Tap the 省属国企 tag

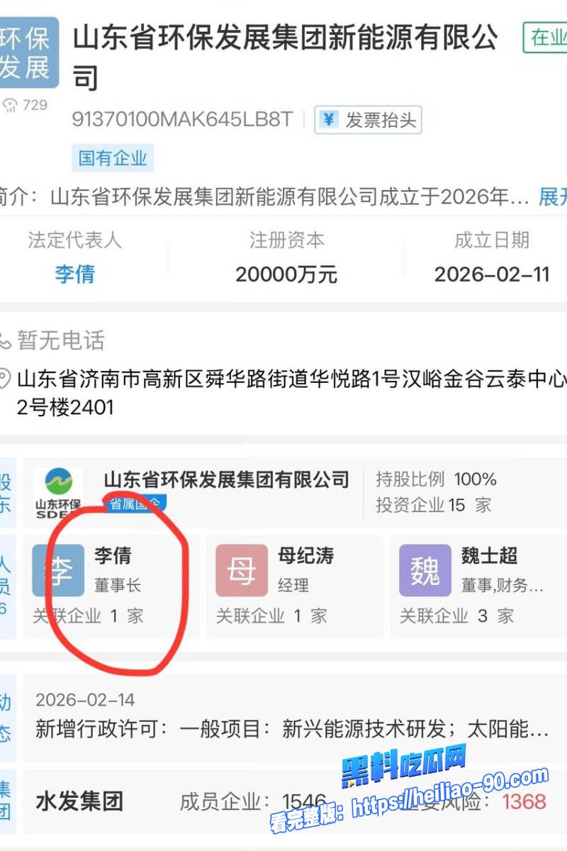(x=135, y=504)
